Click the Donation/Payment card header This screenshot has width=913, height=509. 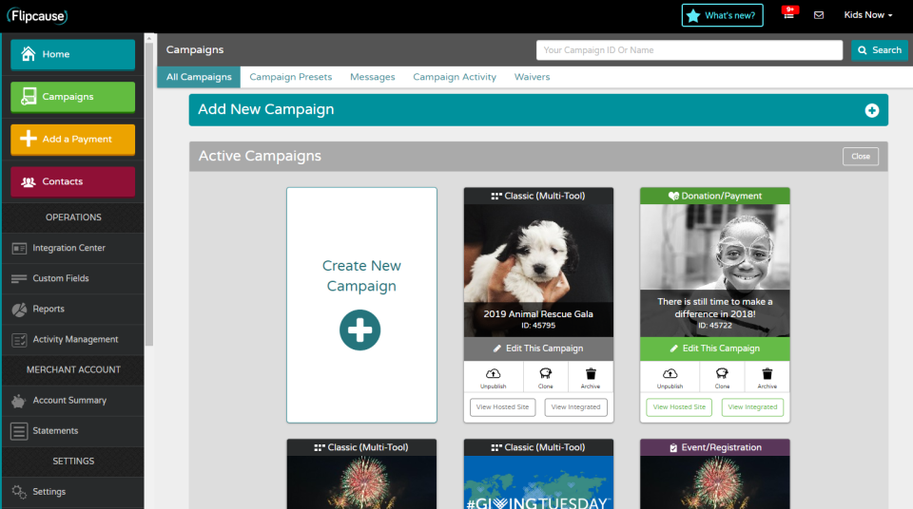click(714, 196)
